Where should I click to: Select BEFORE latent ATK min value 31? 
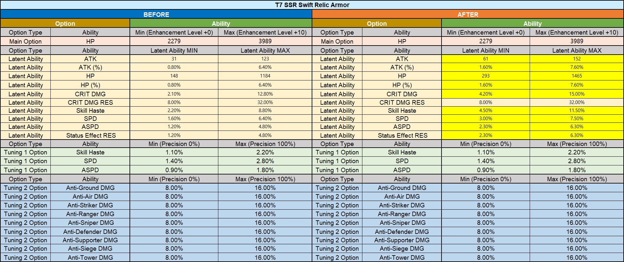174,59
